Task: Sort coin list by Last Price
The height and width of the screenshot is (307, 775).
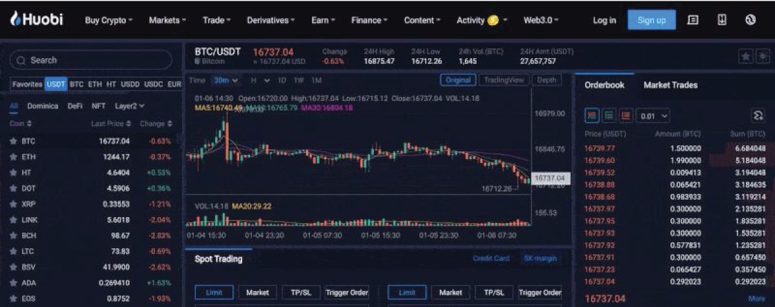Action: pyautogui.click(x=110, y=123)
